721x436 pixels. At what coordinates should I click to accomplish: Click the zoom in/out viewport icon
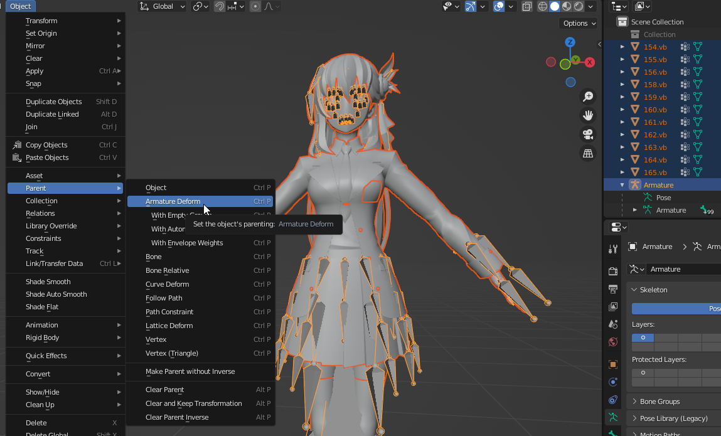coord(588,97)
